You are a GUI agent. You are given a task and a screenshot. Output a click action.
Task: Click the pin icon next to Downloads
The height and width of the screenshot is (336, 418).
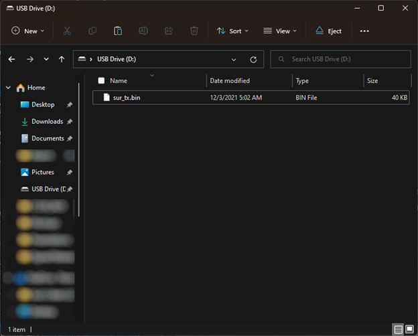[70, 122]
